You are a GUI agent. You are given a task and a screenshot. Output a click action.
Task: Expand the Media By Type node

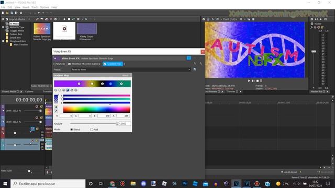3,27
